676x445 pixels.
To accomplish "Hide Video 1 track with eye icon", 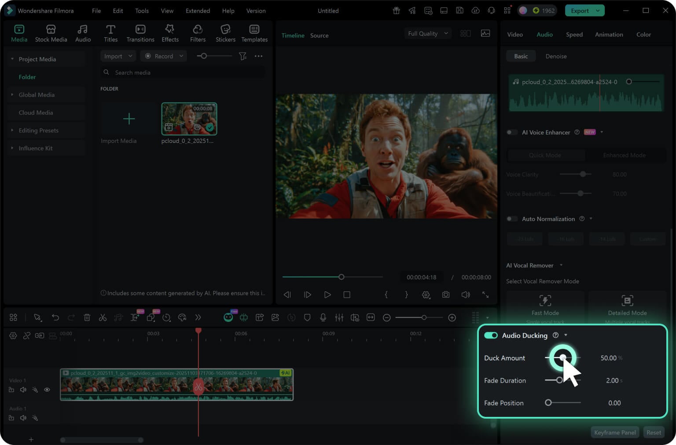I will pyautogui.click(x=47, y=390).
